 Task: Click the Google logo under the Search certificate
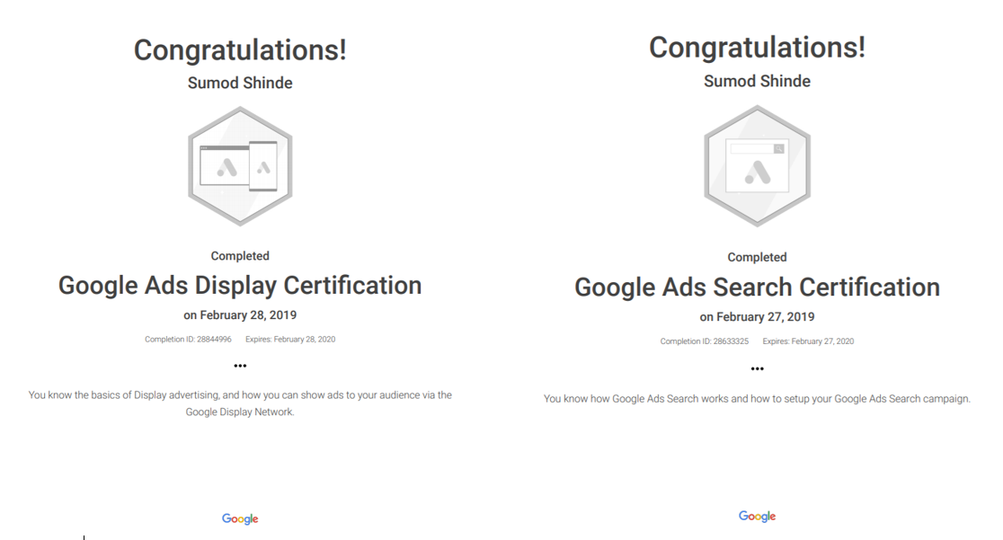point(758,517)
